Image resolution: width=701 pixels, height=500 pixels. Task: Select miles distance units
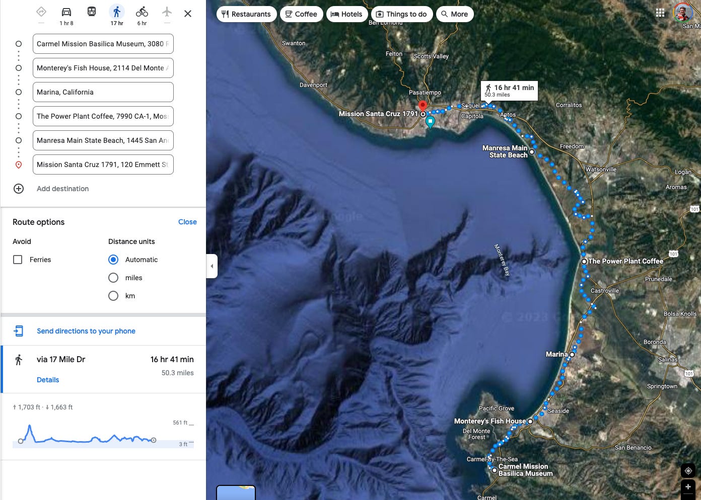click(113, 278)
